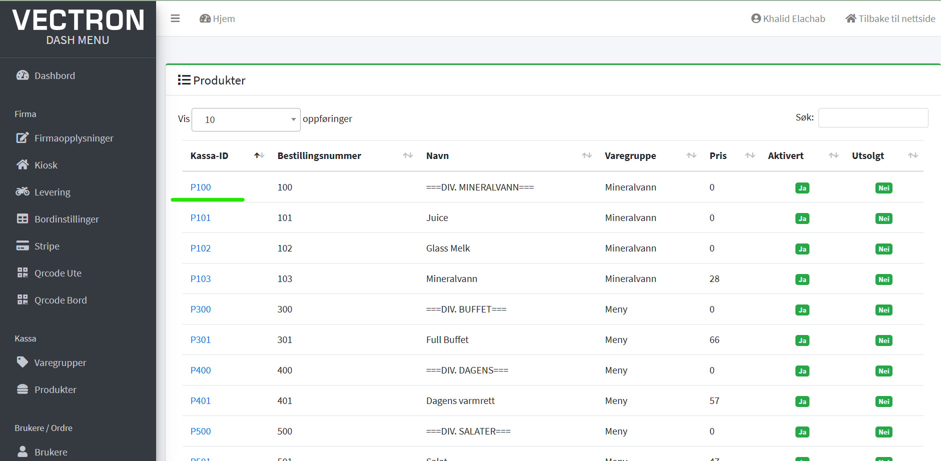
Task: Sort by Kassa-ID using its sort arrows
Action: [x=259, y=155]
